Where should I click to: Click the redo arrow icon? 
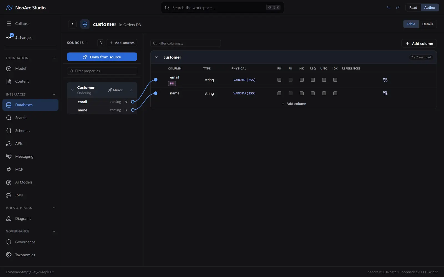[x=398, y=7]
